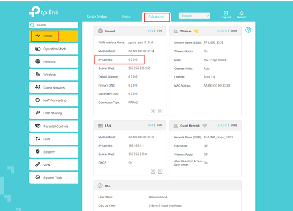Screen dimensions: 293x211
Task: Show next Internet connection with right arrow
Action: pos(160,111)
